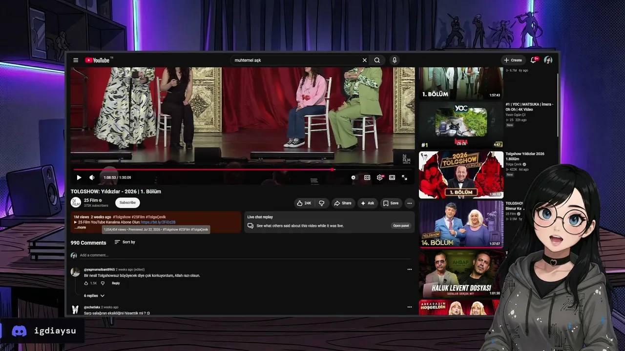Viewport: 625px width, 351px height.
Task: Click the #TolgaÇevik hashtag in the description
Action: coord(157,217)
